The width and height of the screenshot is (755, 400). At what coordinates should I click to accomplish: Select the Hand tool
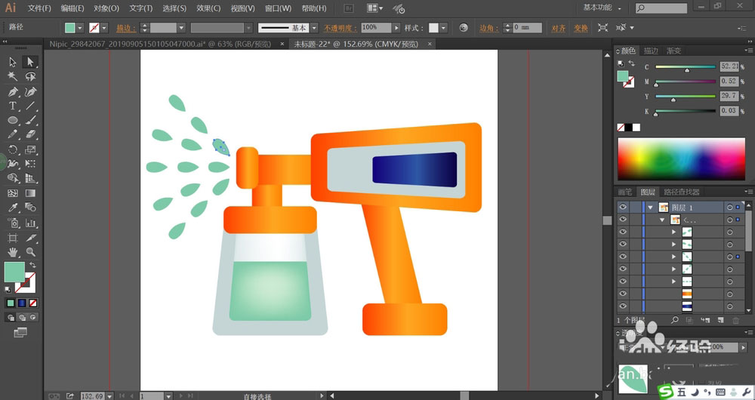[13, 252]
